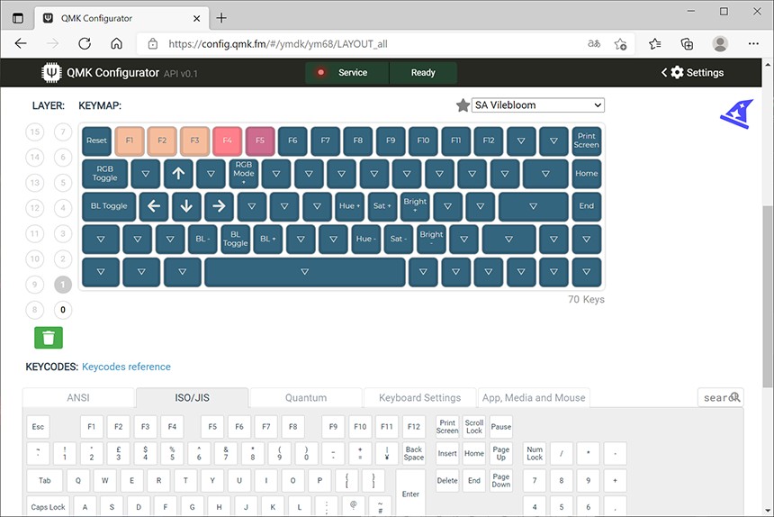Click the Ready status button
Image resolution: width=774 pixels, height=517 pixels.
click(x=423, y=73)
